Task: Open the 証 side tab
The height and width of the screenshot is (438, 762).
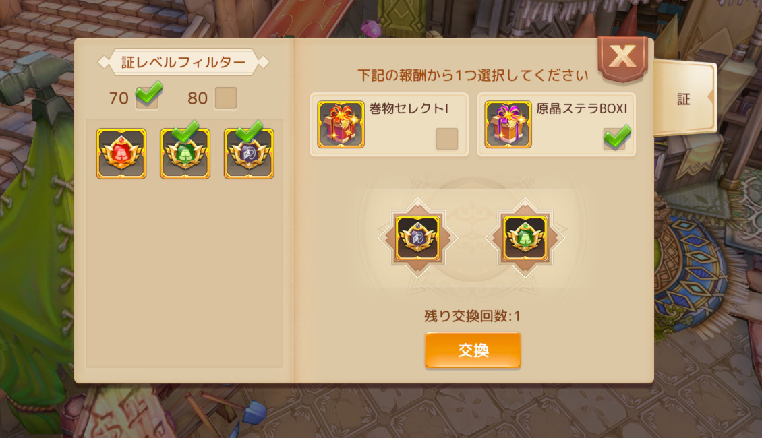Action: coord(684,98)
